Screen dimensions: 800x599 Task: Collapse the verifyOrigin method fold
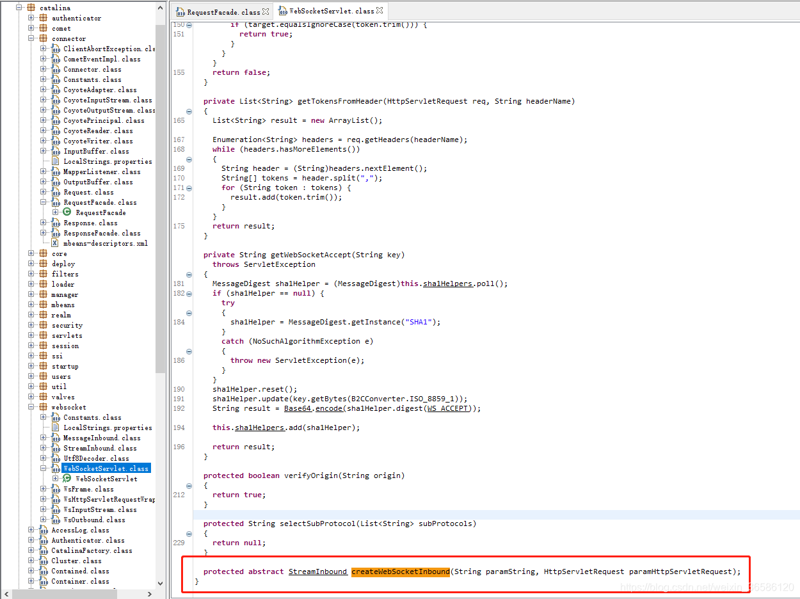click(x=189, y=485)
